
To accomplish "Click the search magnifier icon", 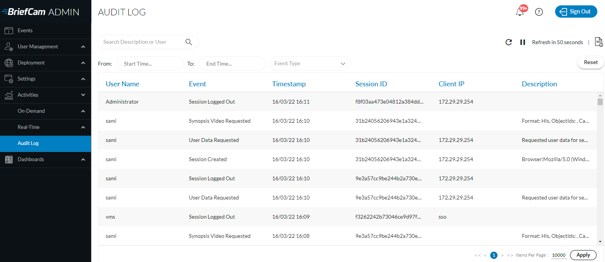I will (188, 42).
